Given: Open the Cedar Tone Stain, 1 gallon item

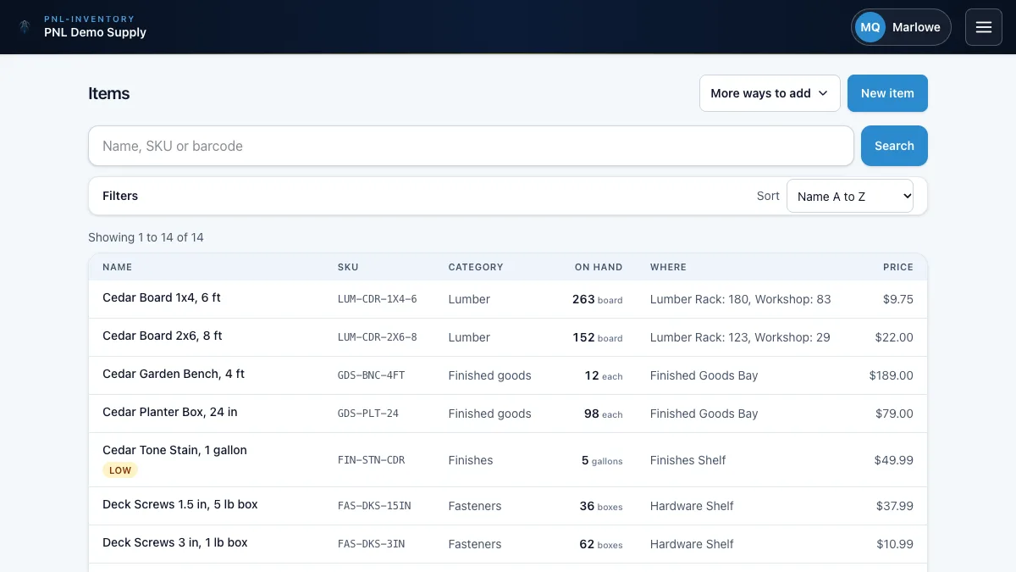Looking at the screenshot, I should pyautogui.click(x=174, y=450).
